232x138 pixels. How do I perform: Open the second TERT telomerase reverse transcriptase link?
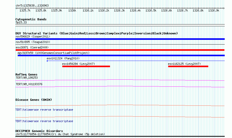[x=44, y=121]
